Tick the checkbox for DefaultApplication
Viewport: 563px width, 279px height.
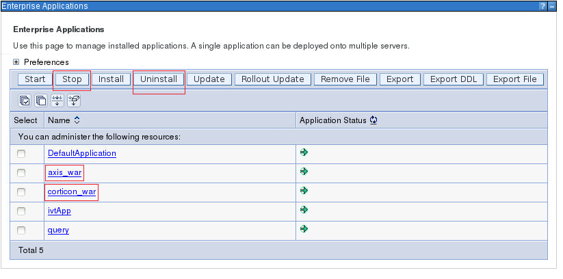click(x=21, y=154)
